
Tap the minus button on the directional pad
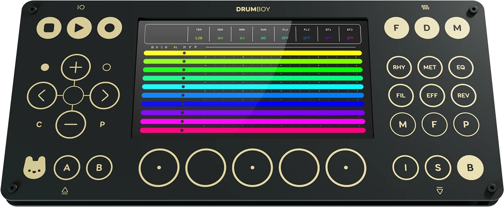point(71,124)
